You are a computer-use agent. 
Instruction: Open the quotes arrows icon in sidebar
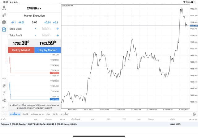click(4, 15)
